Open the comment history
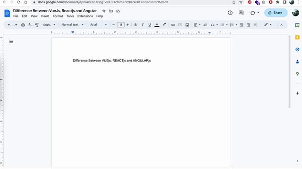The height and width of the screenshot is (169, 302). click(241, 13)
